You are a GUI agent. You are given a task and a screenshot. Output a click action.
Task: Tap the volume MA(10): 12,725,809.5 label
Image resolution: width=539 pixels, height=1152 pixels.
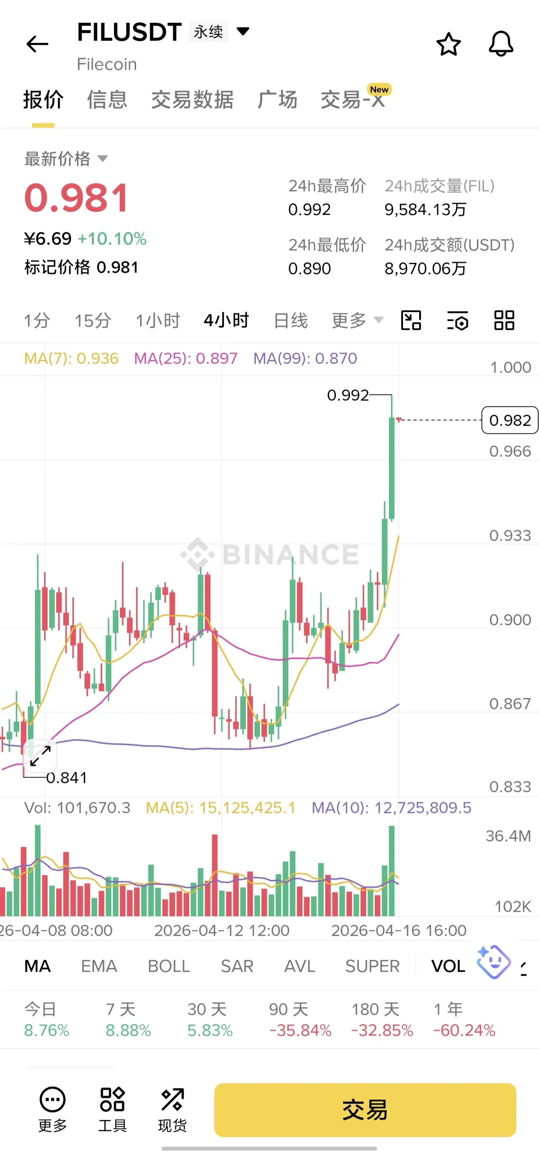click(x=391, y=808)
